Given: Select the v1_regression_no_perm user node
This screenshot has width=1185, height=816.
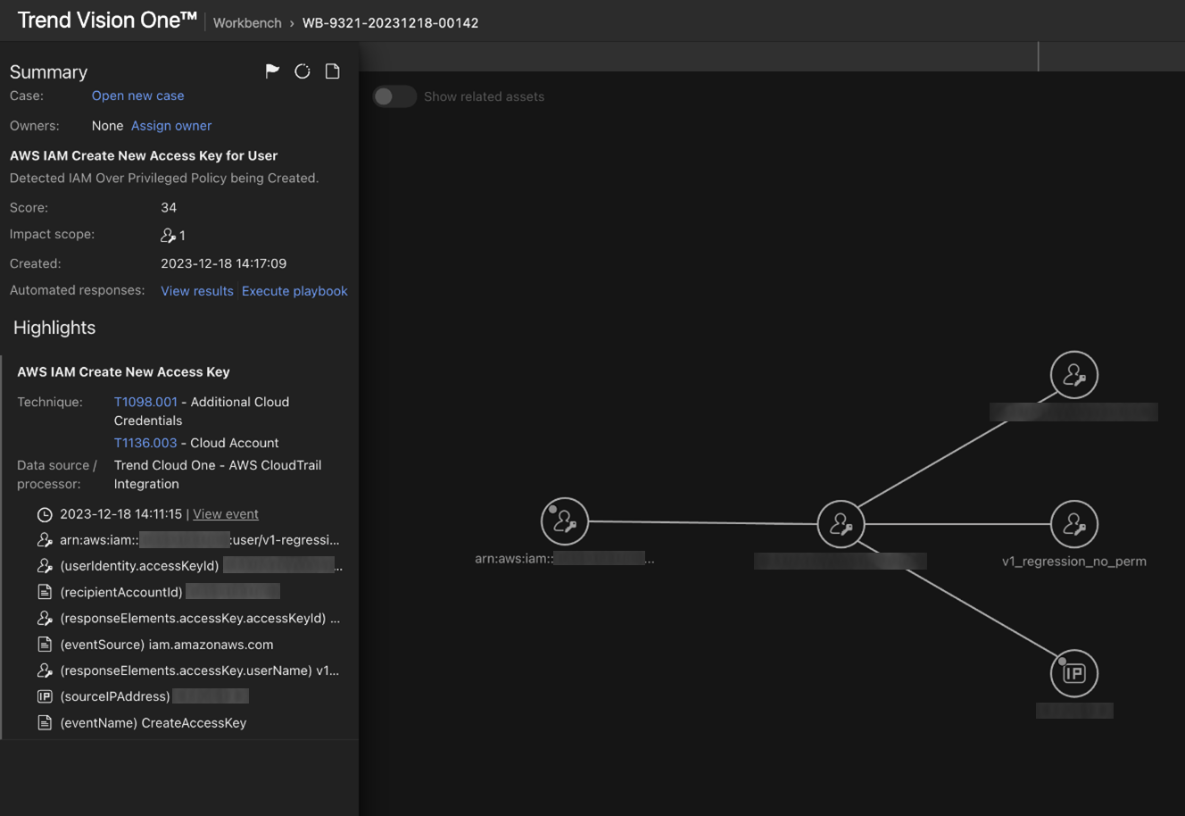Looking at the screenshot, I should (x=1073, y=524).
